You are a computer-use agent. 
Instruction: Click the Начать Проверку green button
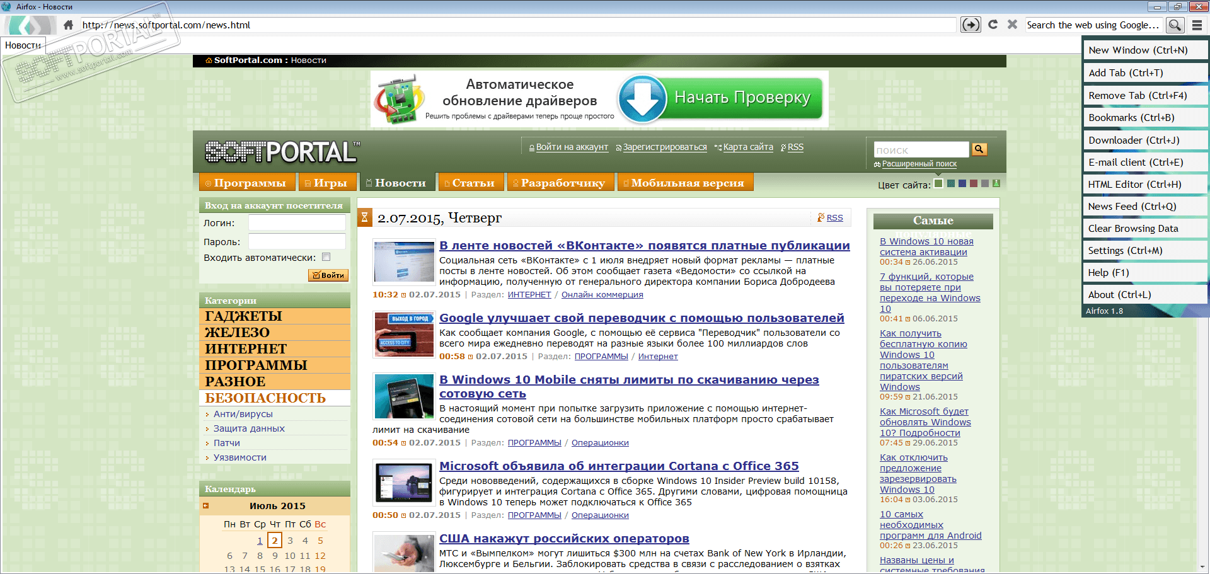tap(743, 98)
